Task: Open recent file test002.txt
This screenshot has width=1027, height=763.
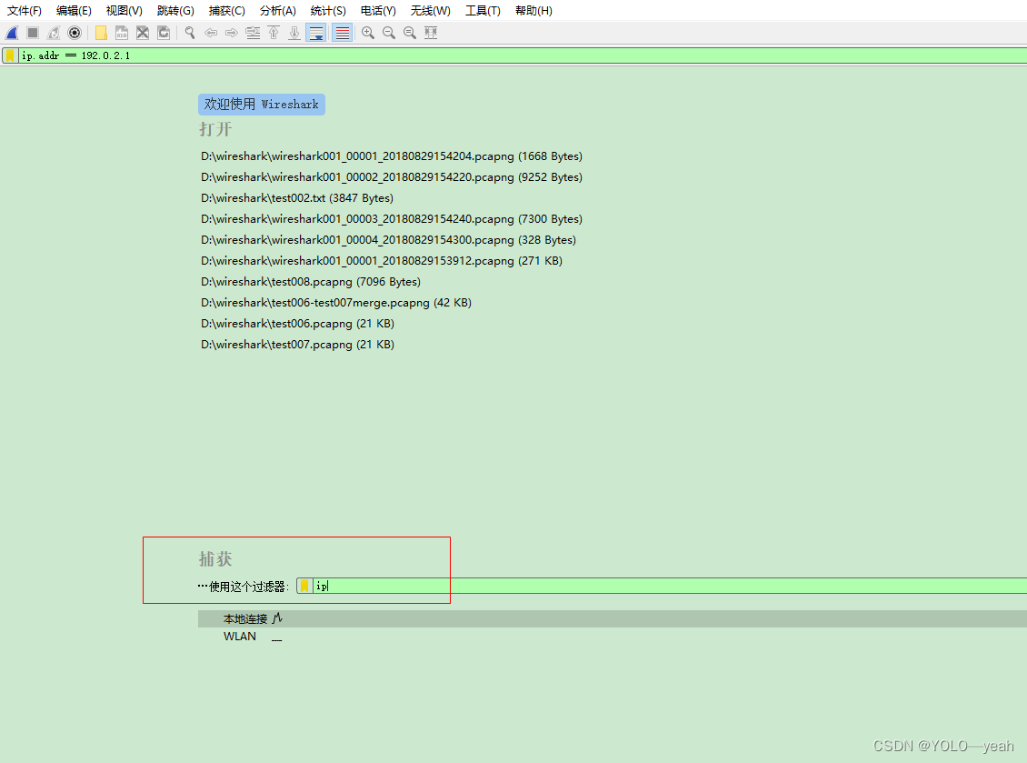Action: tap(296, 198)
